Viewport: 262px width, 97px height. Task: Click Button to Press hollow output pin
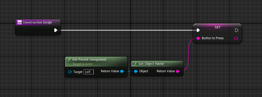tap(236, 38)
